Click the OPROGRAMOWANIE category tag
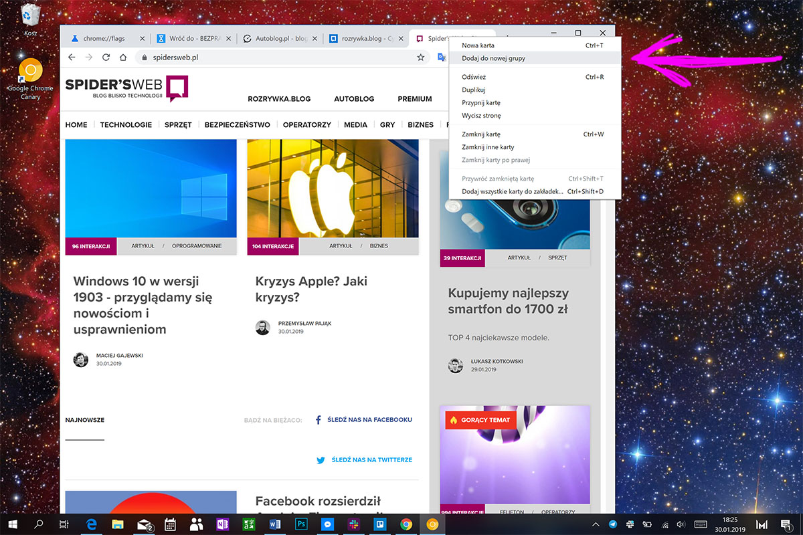Image resolution: width=803 pixels, height=535 pixels. (197, 246)
